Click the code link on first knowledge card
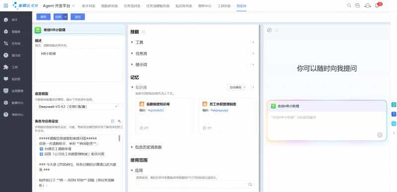 click(x=156, y=110)
